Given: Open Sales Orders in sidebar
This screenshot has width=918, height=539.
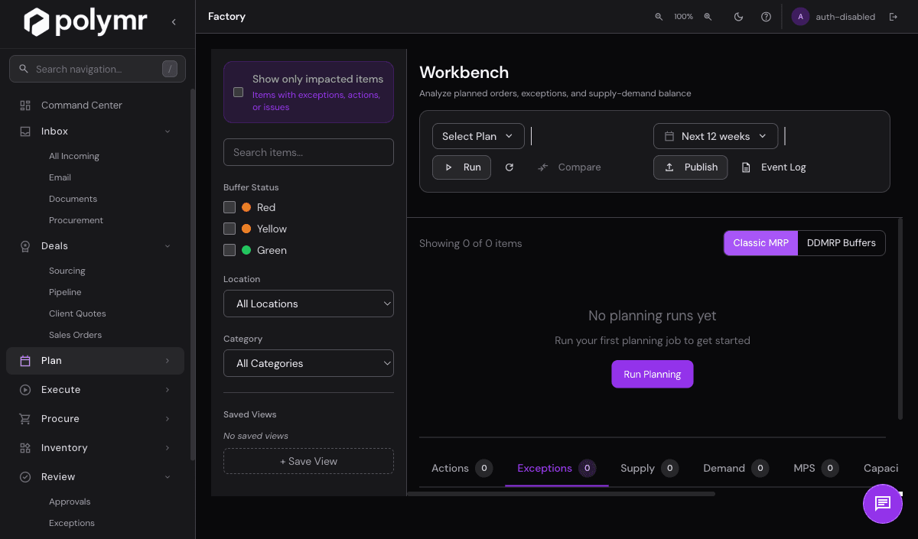Looking at the screenshot, I should click(x=75, y=335).
